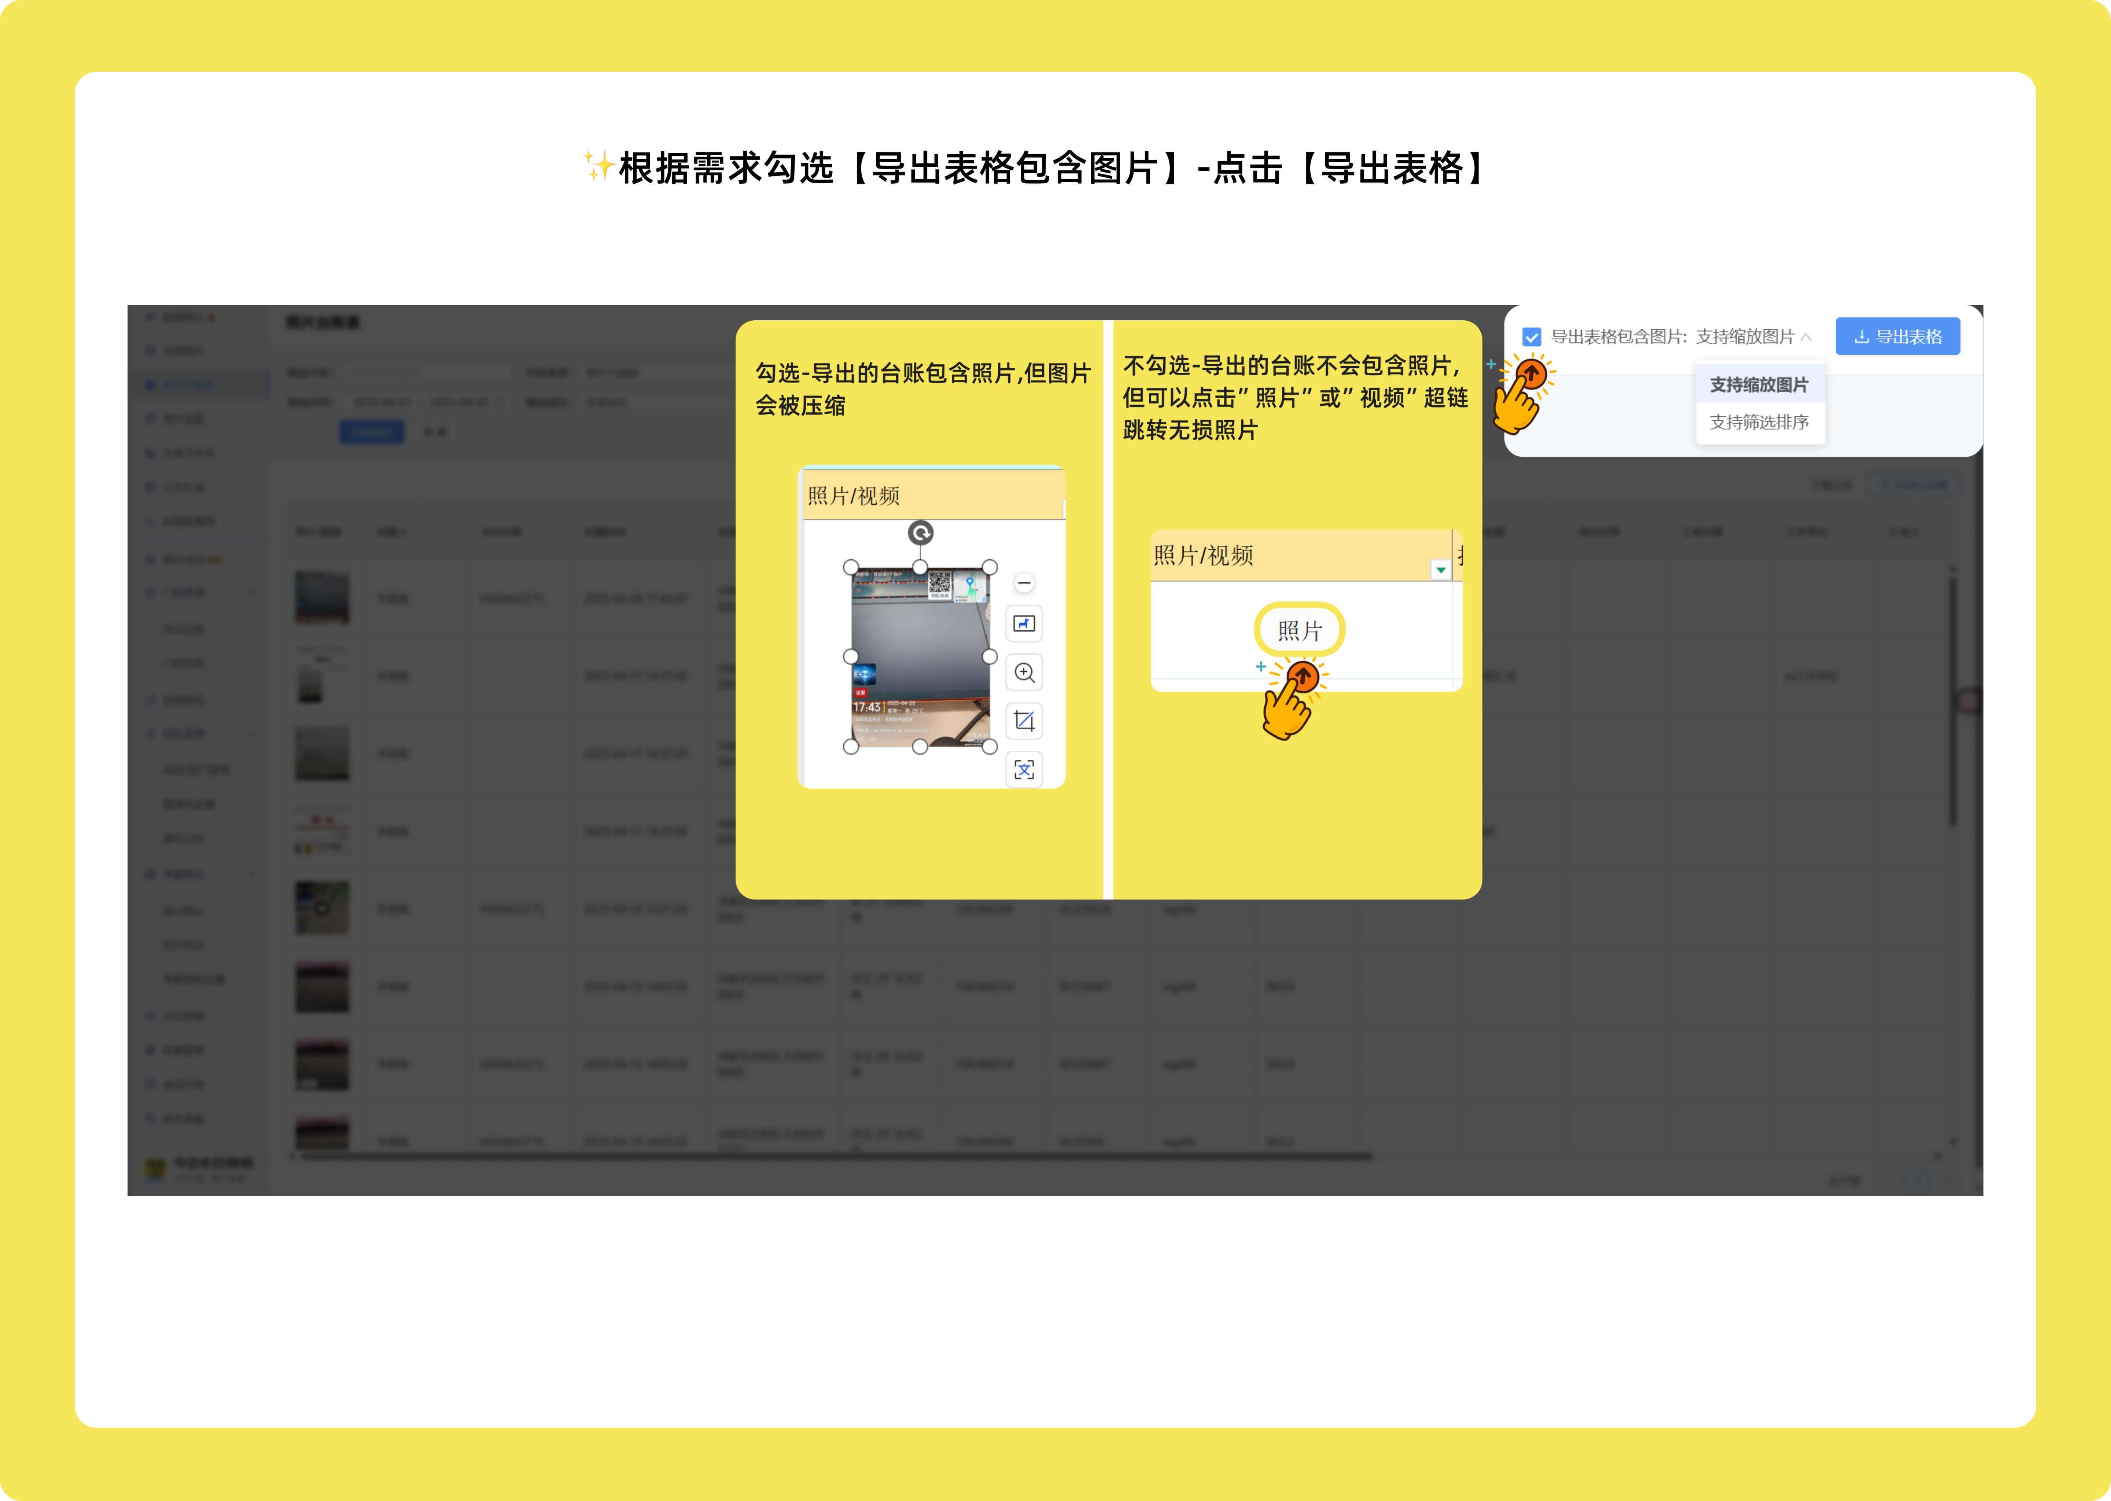Select the crop tool icon

pyautogui.click(x=1024, y=721)
